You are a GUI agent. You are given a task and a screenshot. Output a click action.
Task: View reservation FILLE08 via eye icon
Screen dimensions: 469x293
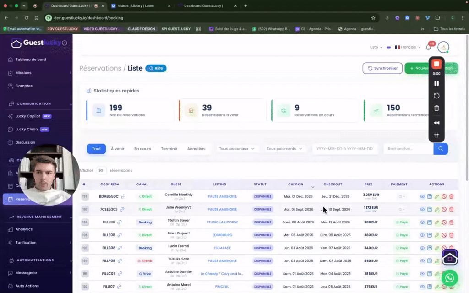point(422,235)
